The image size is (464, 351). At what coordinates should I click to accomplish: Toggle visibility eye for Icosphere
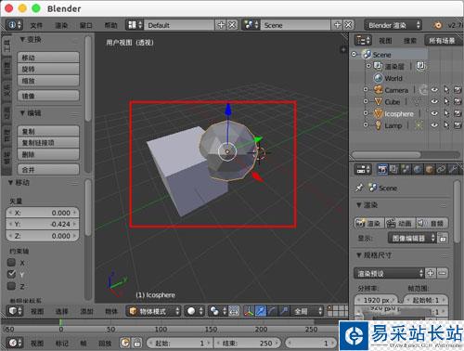tap(434, 113)
